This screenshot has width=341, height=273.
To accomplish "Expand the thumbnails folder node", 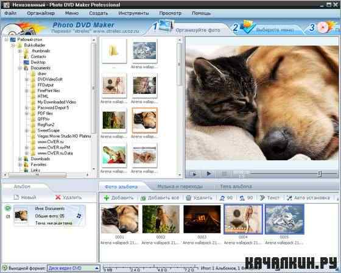I will click(x=19, y=51).
